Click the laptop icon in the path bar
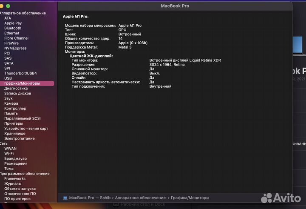306x209 pixels. tap(65, 198)
